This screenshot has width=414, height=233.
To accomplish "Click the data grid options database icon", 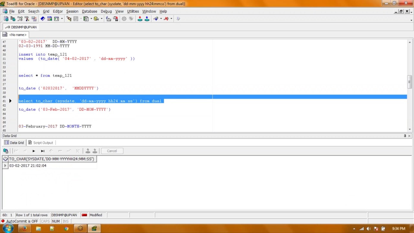I will coord(5,151).
